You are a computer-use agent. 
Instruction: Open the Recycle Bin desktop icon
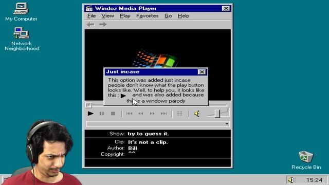(x=306, y=160)
